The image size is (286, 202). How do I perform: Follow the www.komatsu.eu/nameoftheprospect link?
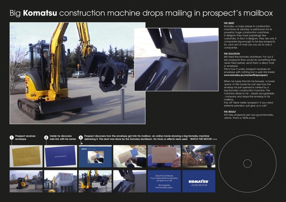point(246,75)
